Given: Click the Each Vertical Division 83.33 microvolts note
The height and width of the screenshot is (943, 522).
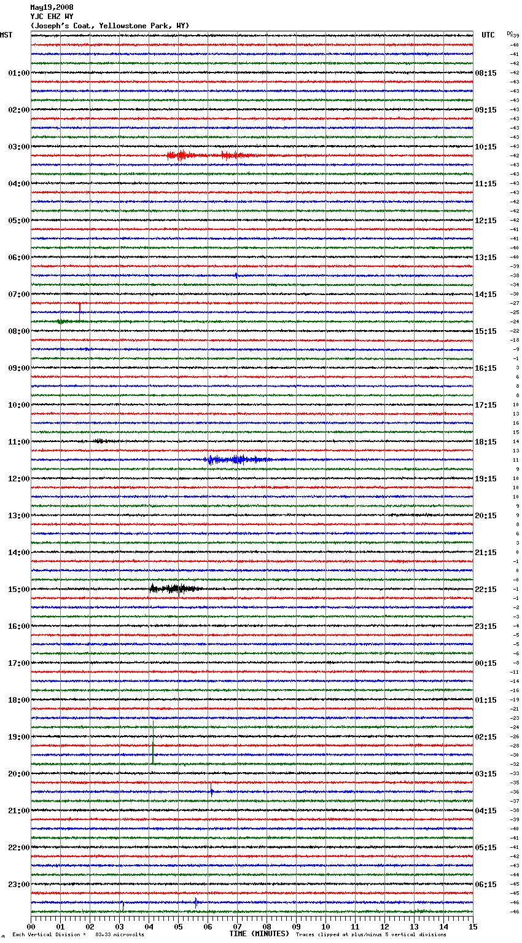Looking at the screenshot, I should pos(79,934).
